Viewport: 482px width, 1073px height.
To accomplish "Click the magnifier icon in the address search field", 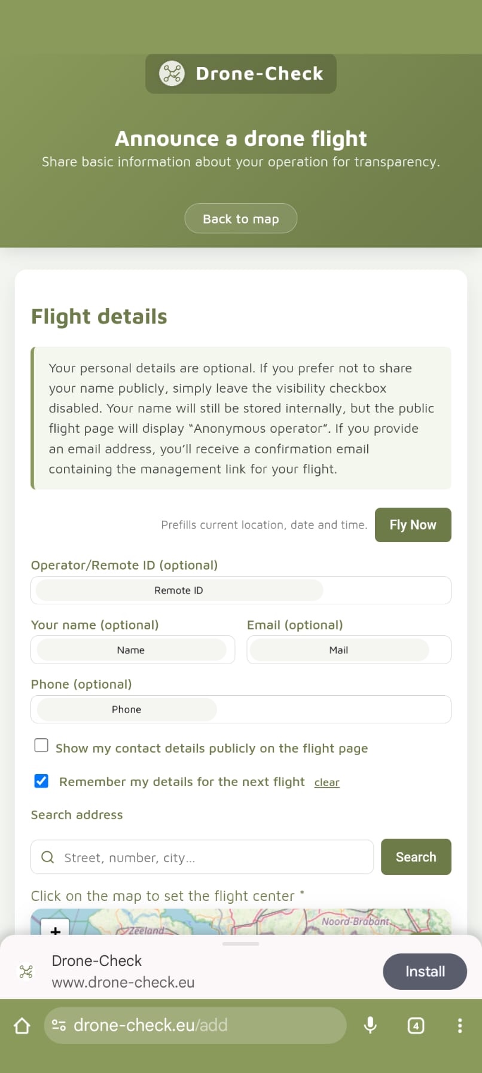I will 47,857.
